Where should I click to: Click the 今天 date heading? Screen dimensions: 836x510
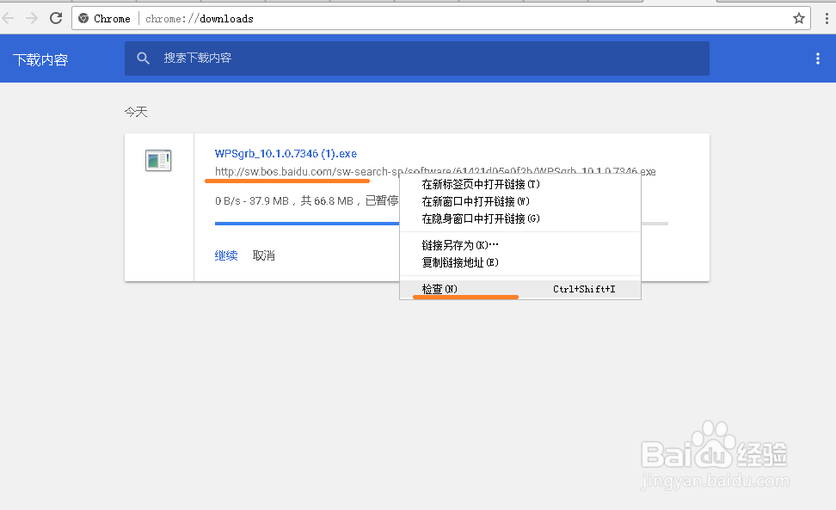pyautogui.click(x=136, y=112)
